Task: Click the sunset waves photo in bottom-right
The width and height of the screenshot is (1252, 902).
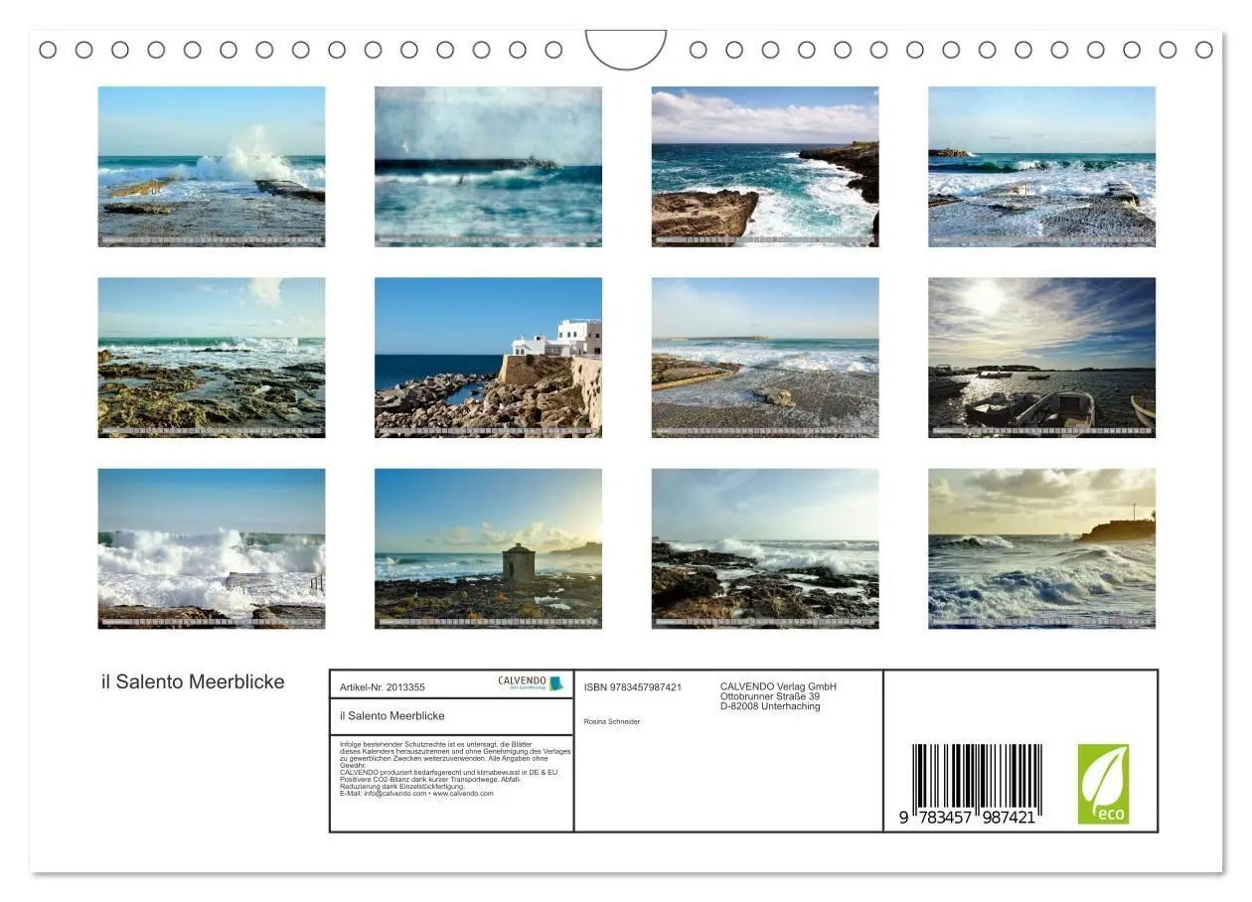Action: click(x=1041, y=549)
